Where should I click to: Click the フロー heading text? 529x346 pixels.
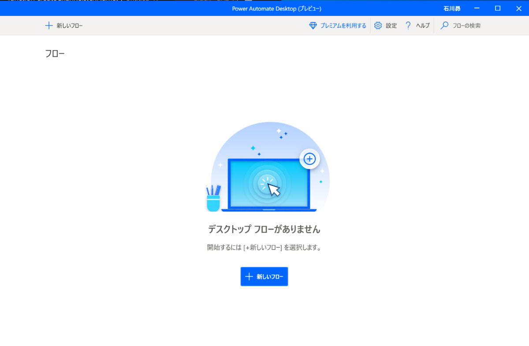(x=55, y=54)
